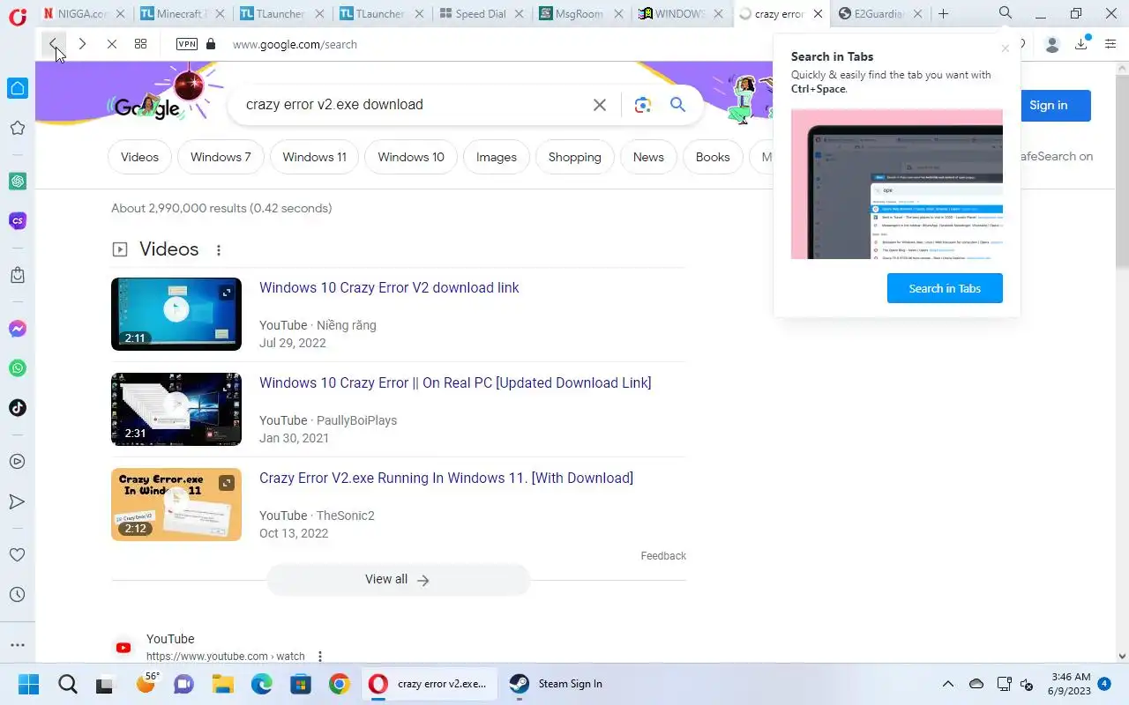Click the Google Sign in button

(1048, 105)
